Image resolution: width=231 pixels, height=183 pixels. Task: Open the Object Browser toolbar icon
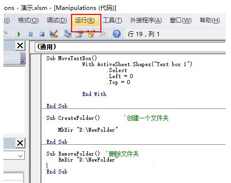coord(91,34)
